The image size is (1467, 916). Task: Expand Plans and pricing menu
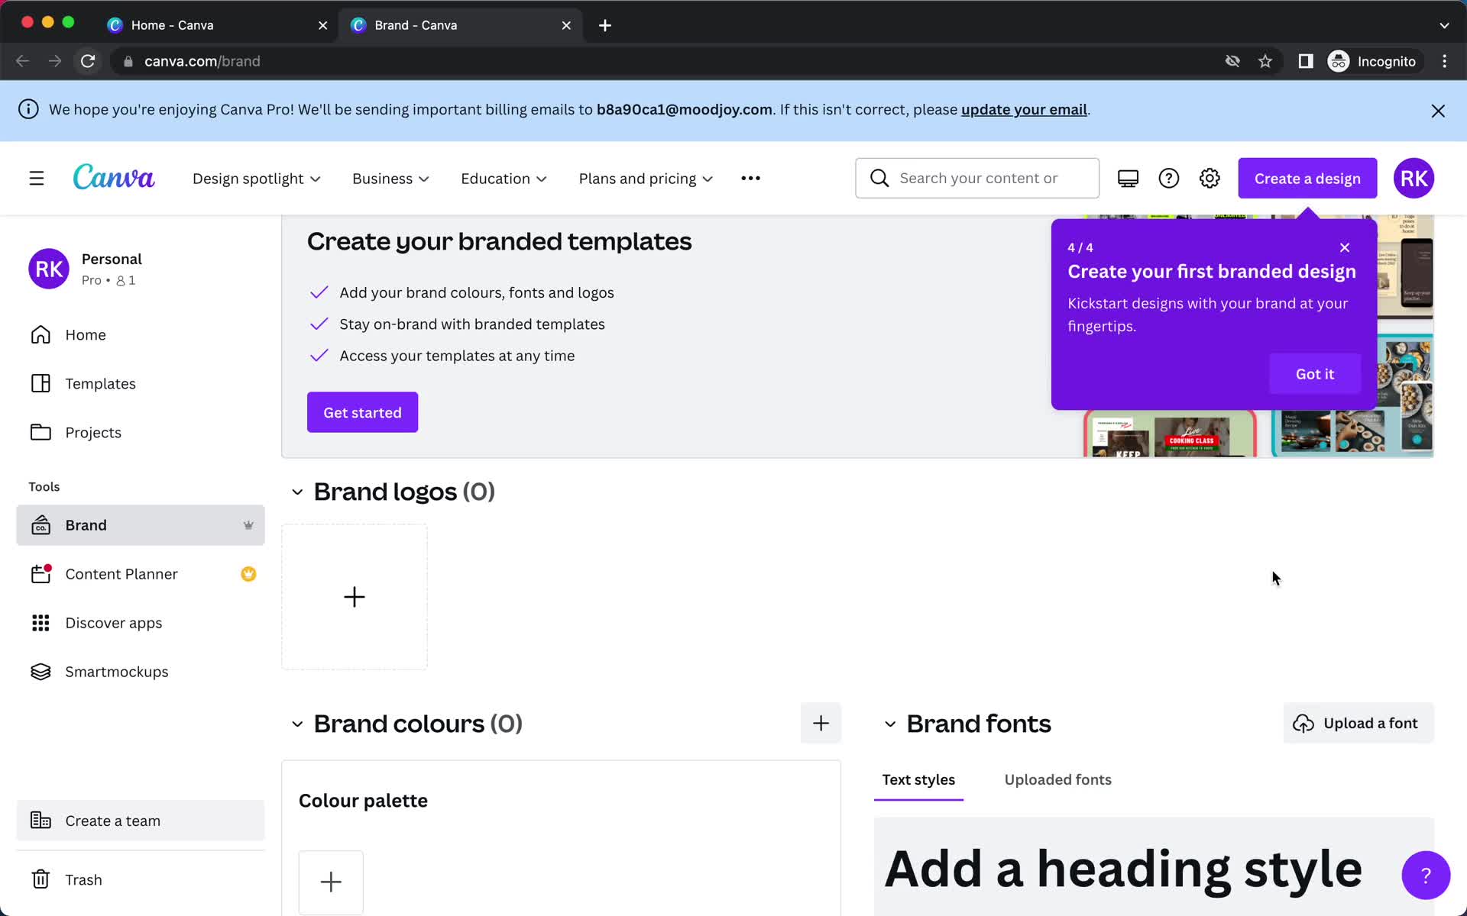pos(646,179)
